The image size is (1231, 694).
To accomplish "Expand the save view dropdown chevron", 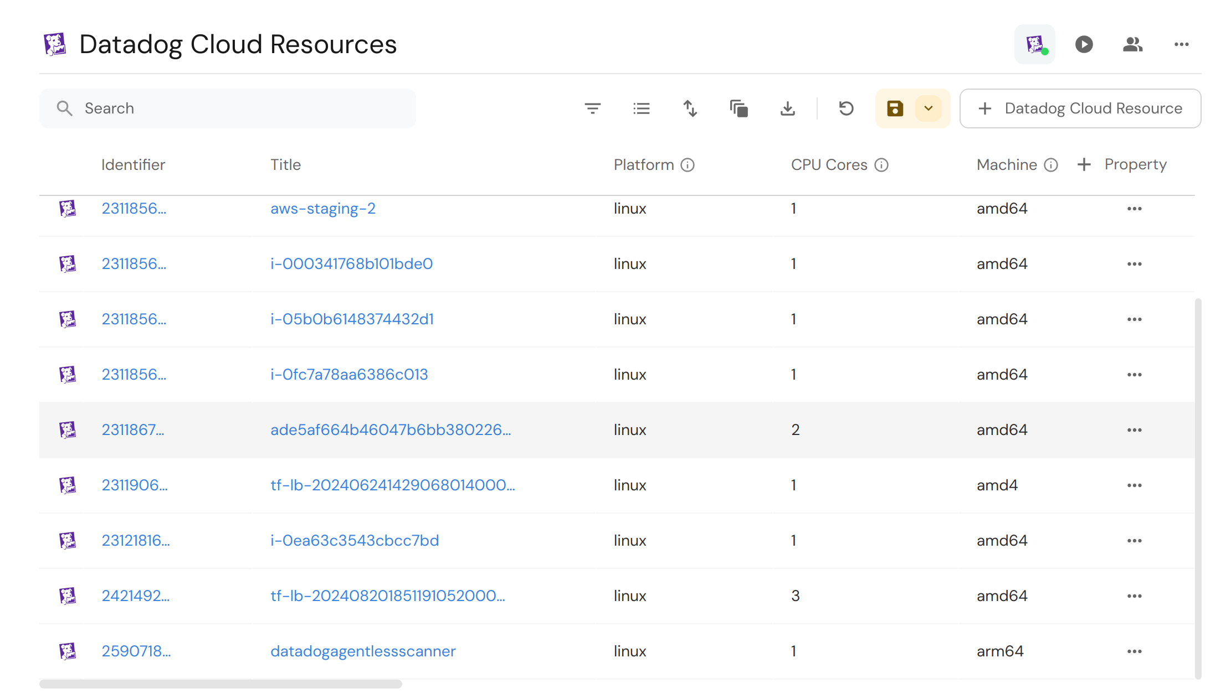I will pos(929,108).
